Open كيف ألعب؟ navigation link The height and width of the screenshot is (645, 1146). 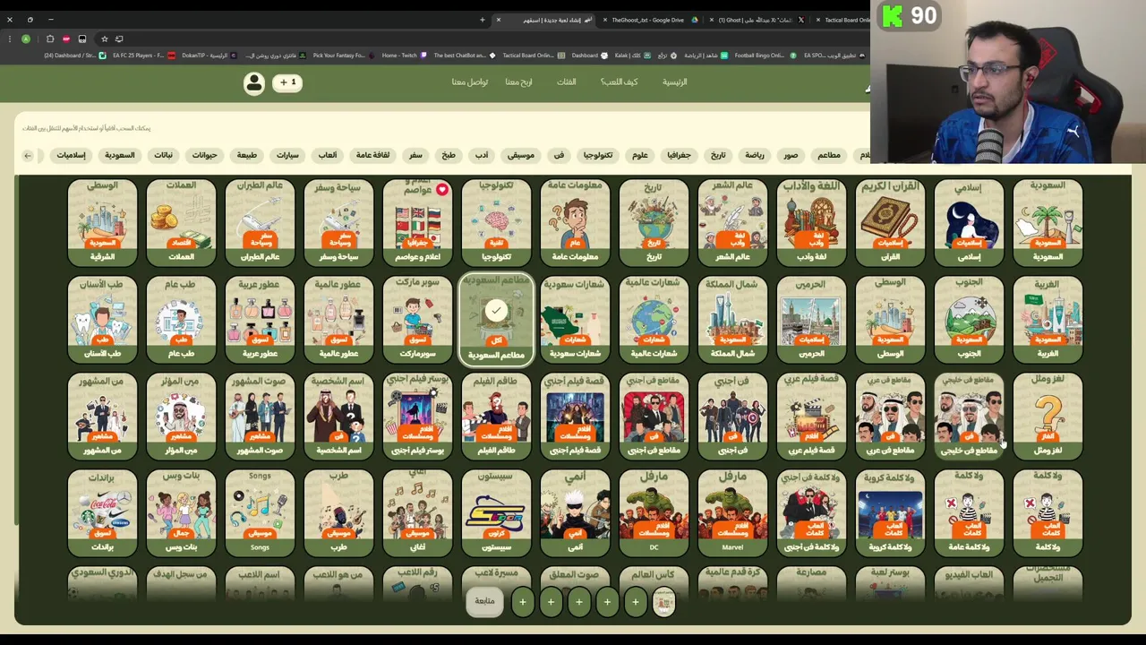pos(620,82)
